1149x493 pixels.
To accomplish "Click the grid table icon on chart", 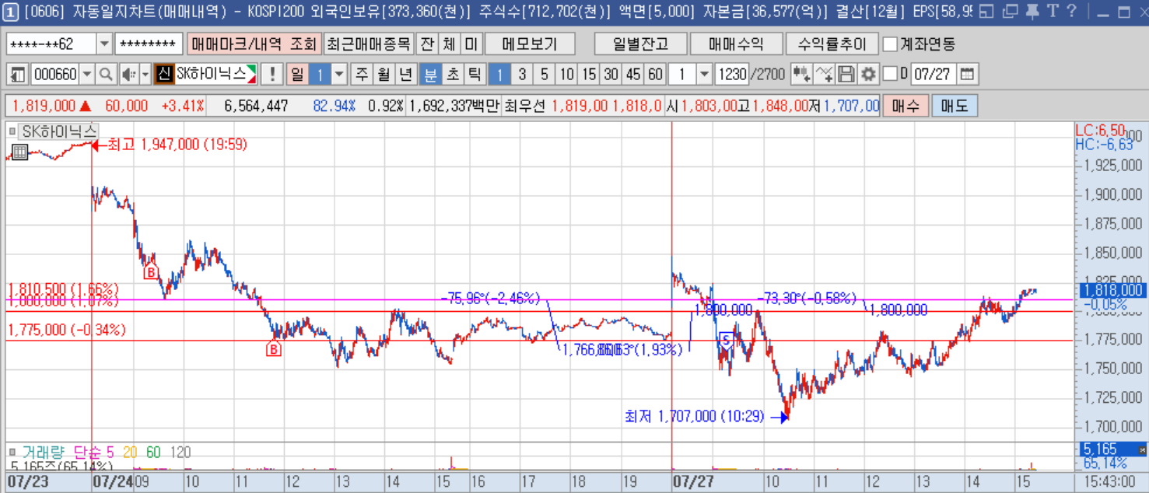I will click(20, 152).
